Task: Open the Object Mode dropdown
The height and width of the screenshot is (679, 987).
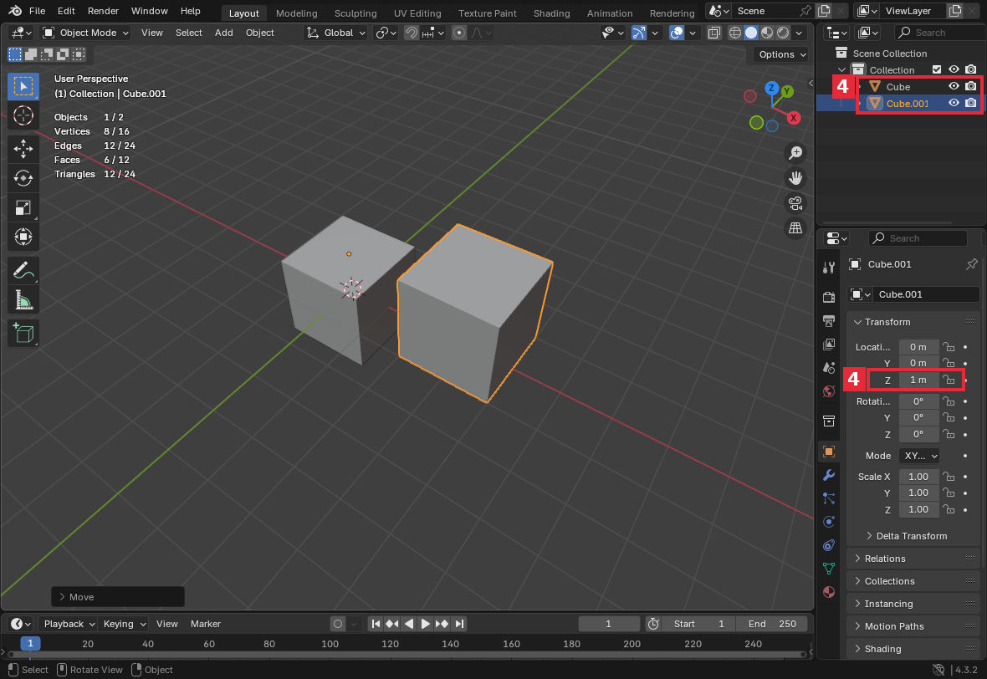Action: [x=85, y=33]
